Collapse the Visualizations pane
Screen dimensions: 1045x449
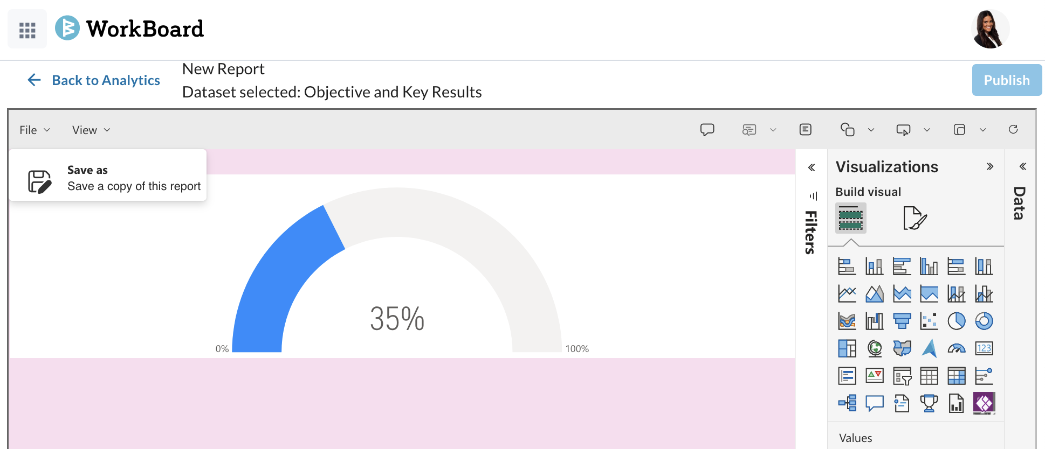[989, 166]
